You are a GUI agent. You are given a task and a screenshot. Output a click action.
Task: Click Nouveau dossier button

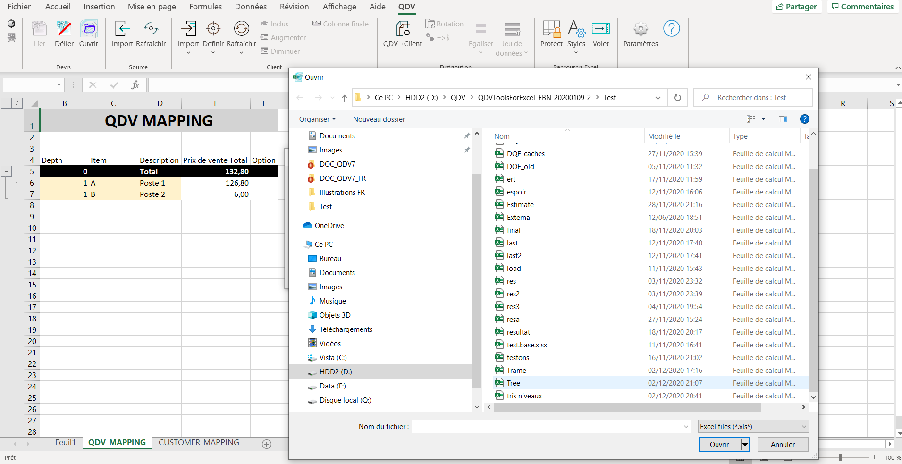click(x=379, y=119)
